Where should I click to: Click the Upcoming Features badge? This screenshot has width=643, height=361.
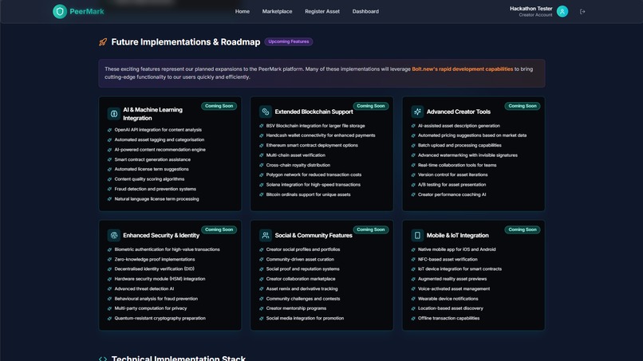click(288, 41)
